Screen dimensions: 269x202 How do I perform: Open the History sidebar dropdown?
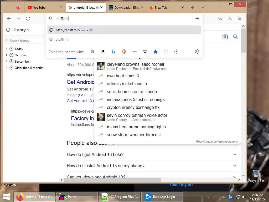[x=18, y=30]
